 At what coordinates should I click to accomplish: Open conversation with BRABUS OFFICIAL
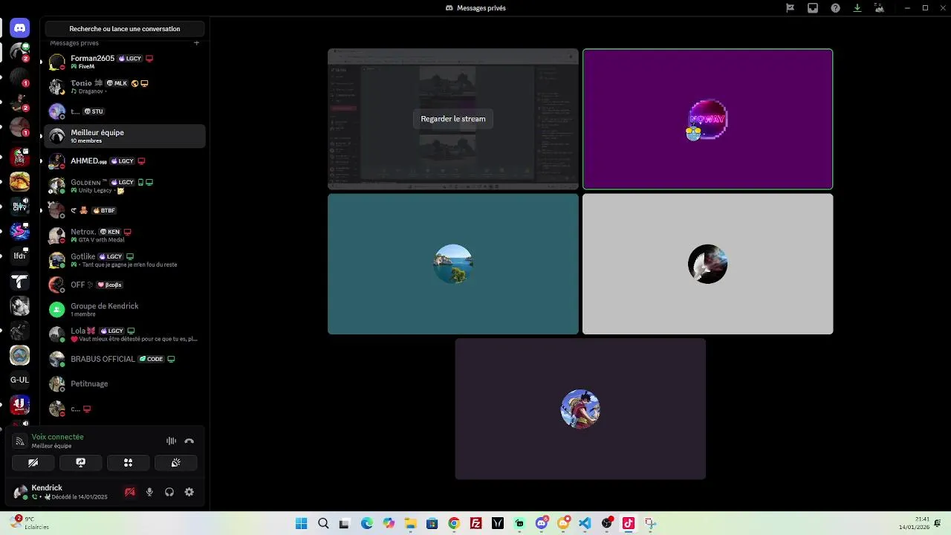[x=125, y=359]
